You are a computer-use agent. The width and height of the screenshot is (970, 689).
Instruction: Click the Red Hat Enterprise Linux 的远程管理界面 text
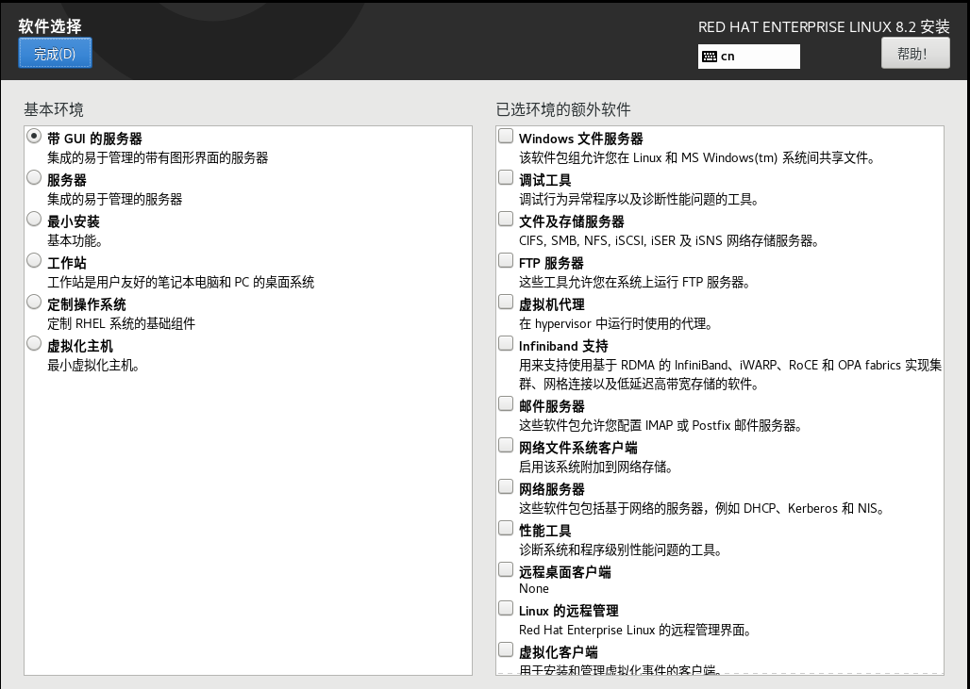point(636,631)
